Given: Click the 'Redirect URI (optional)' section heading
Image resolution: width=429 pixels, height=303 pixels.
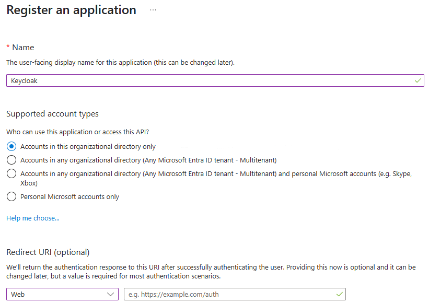Looking at the screenshot, I should coord(48,252).
